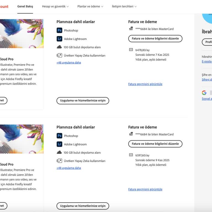Click first plan's Creative Cloud artwork thumbnail

[x=22, y=33]
